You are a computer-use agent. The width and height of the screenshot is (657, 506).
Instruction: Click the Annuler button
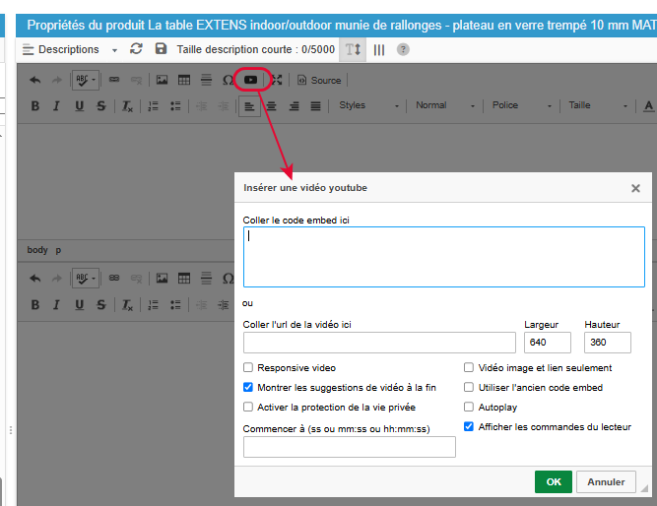(606, 482)
